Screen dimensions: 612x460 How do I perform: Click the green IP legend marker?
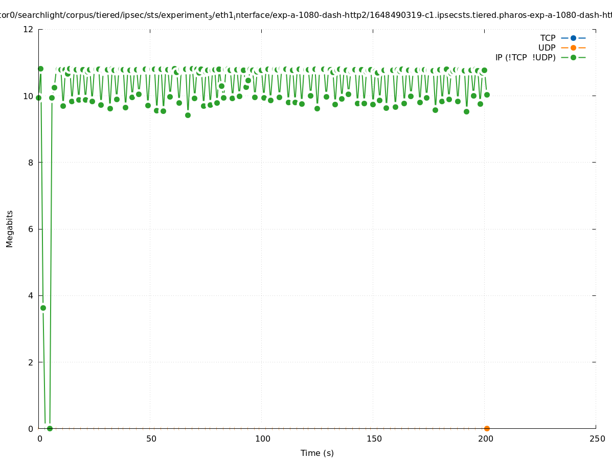[x=573, y=57]
